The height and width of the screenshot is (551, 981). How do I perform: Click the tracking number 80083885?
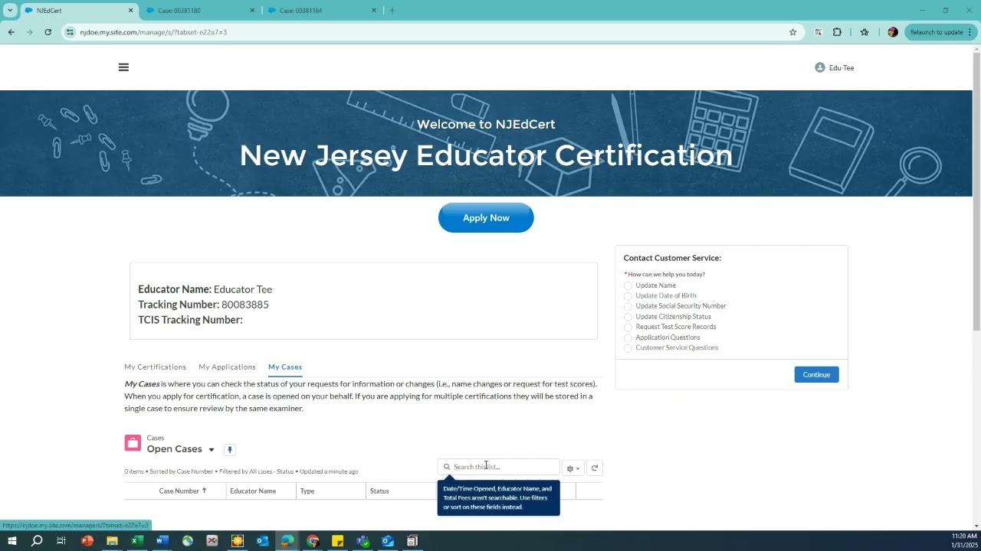pyautogui.click(x=245, y=305)
